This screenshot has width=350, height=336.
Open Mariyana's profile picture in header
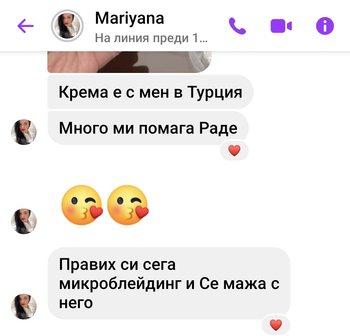[67, 26]
